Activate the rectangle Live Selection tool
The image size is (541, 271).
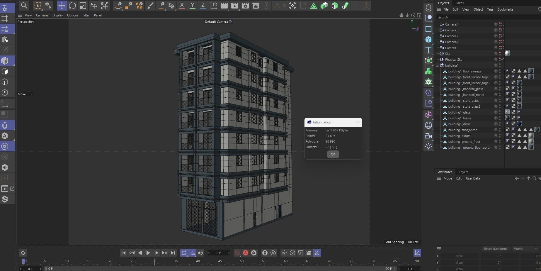click(x=38, y=6)
